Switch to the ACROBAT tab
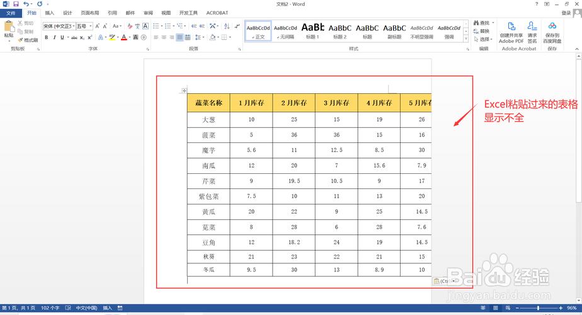The height and width of the screenshot is (315, 582). click(x=217, y=13)
